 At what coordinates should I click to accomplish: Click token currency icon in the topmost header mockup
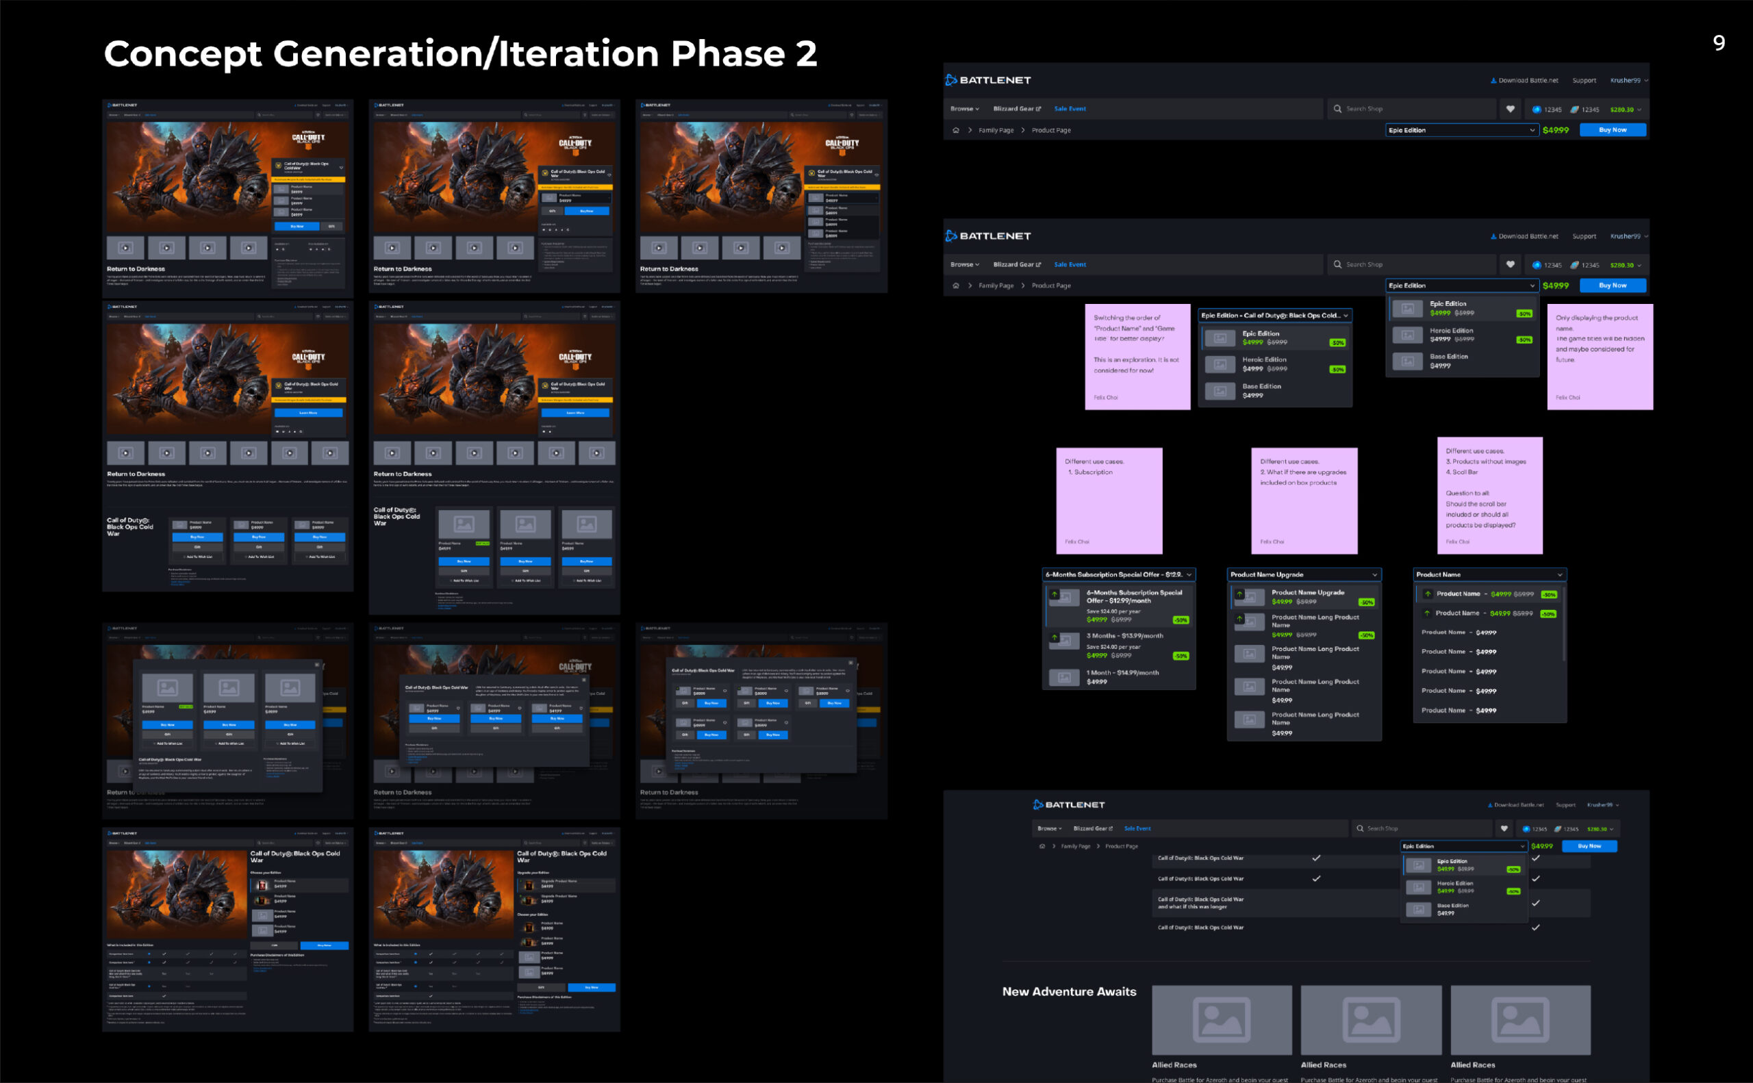[x=1575, y=110]
